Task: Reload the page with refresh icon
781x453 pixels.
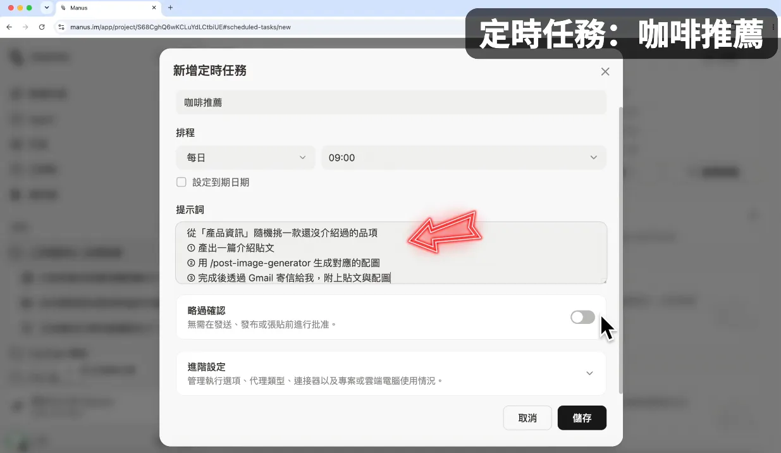Action: pos(42,27)
